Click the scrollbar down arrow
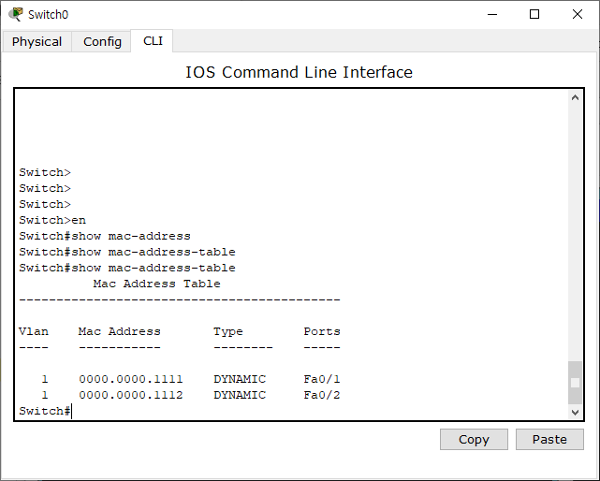Viewport: 600px width, 481px height. [x=575, y=412]
